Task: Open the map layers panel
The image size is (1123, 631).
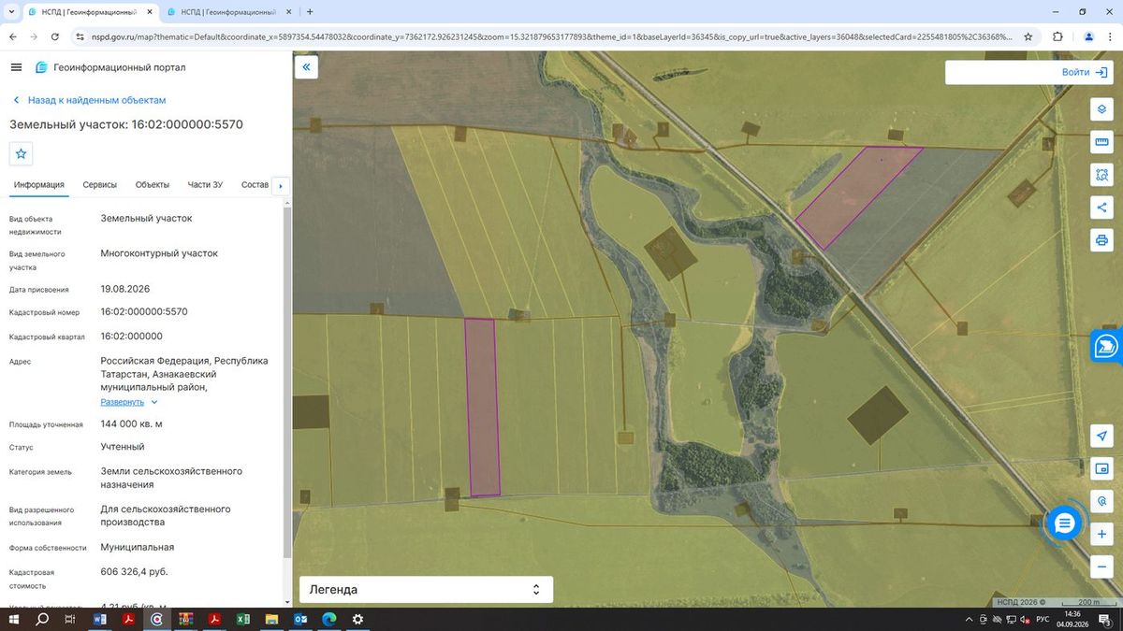Action: (1101, 109)
